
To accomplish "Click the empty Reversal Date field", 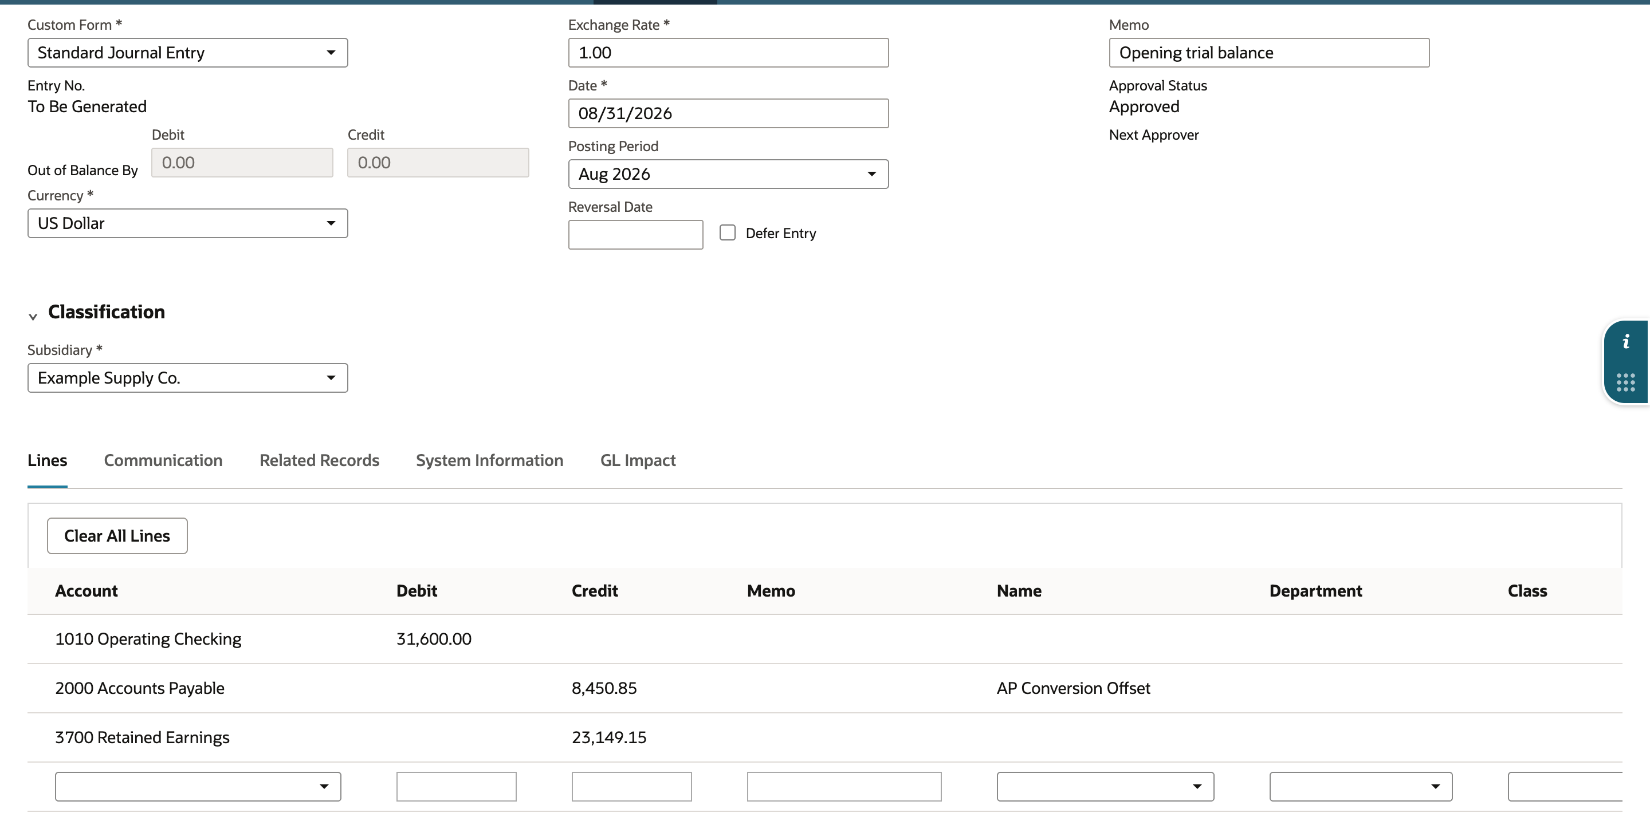I will pyautogui.click(x=635, y=234).
